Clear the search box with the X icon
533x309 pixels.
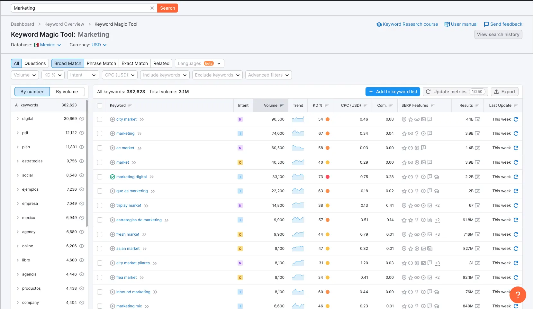tap(152, 8)
